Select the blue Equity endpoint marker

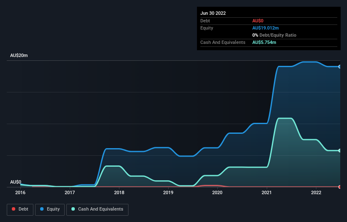[x=340, y=67]
